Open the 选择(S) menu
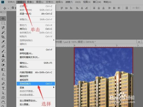 (x=59, y=2)
